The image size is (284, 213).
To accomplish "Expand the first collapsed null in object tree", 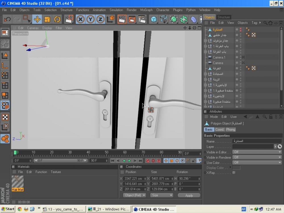I will [205, 41].
